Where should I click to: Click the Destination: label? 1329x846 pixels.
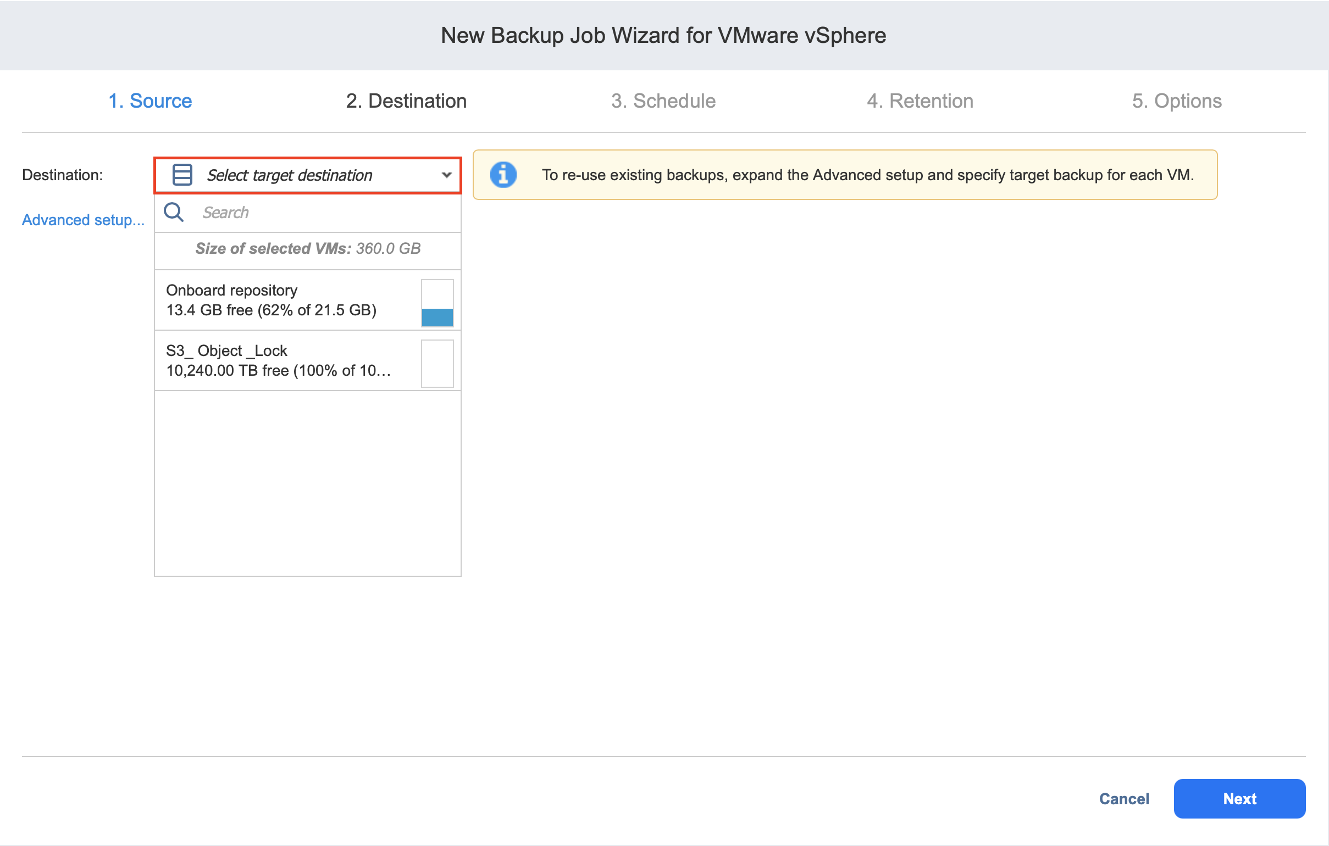pos(62,175)
